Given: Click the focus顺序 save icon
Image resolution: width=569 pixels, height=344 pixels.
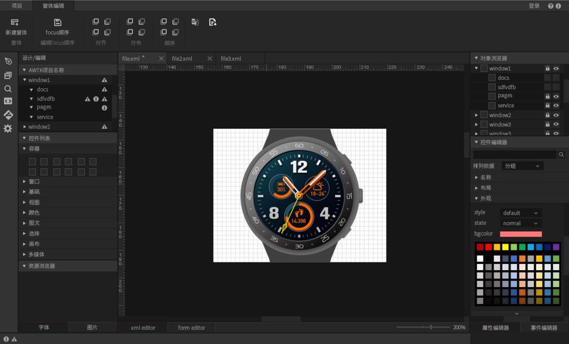Looking at the screenshot, I should pos(57,23).
